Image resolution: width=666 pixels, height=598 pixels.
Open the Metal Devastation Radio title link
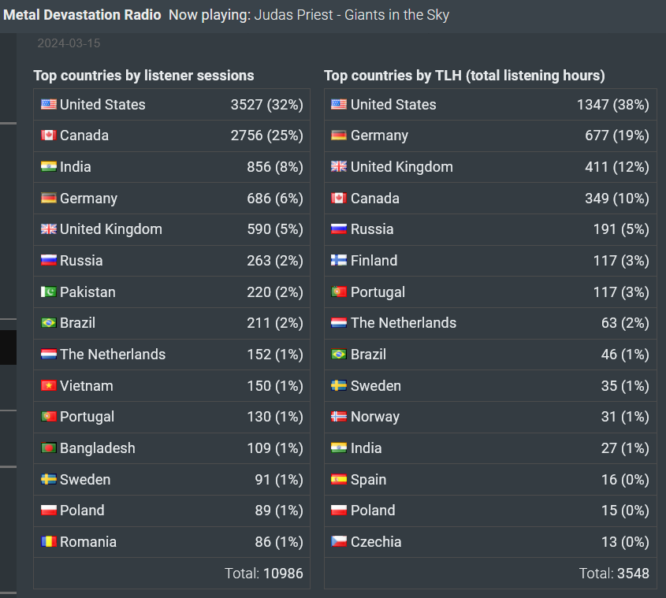(82, 15)
